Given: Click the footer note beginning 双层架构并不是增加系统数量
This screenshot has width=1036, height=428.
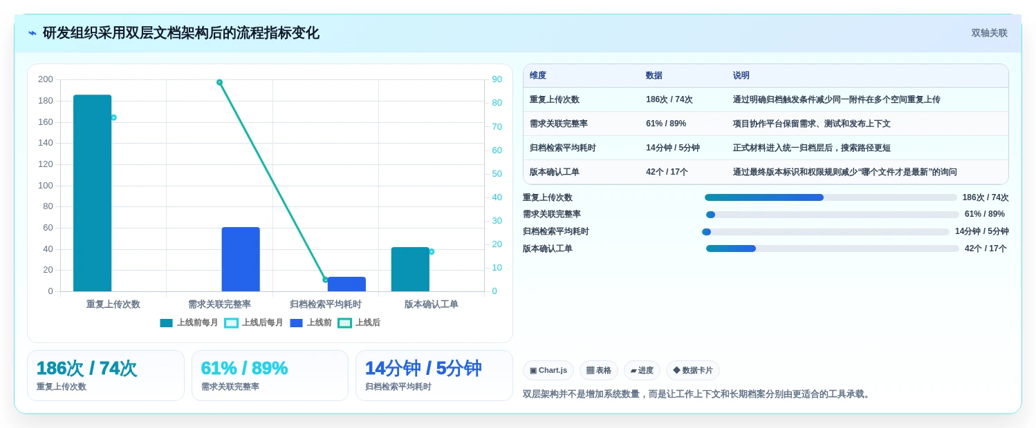Looking at the screenshot, I should [x=698, y=394].
